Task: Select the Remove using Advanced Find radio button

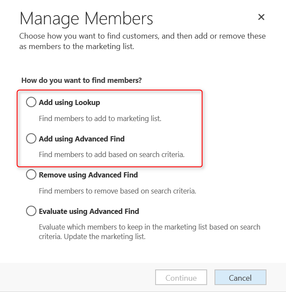Action: point(31,175)
